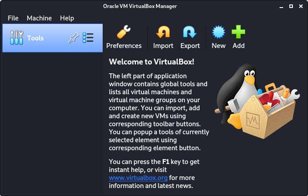The width and height of the screenshot is (308, 196).
Task: Open the File menu
Action: [x=13, y=18]
